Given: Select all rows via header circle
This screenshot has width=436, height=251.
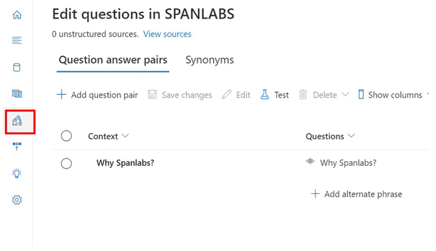Looking at the screenshot, I should (66, 136).
